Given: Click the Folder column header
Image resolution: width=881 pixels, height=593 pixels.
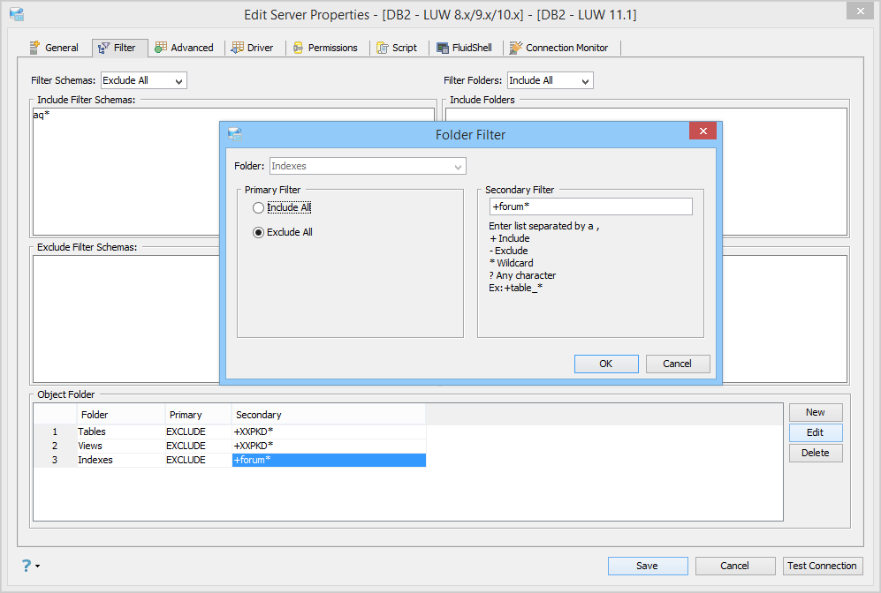Looking at the screenshot, I should [x=121, y=415].
